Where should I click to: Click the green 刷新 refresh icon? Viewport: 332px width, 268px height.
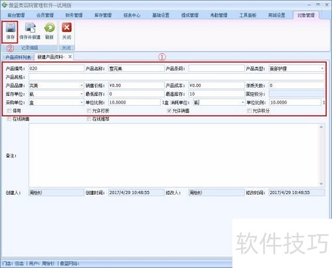point(49,28)
